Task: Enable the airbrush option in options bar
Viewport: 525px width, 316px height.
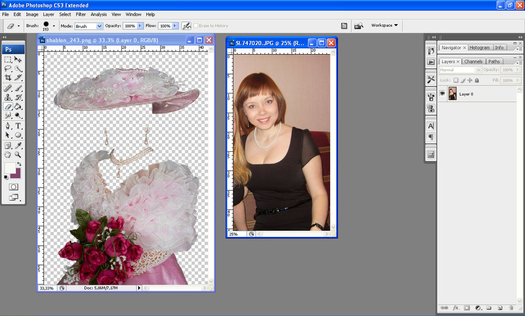Action: tap(186, 26)
